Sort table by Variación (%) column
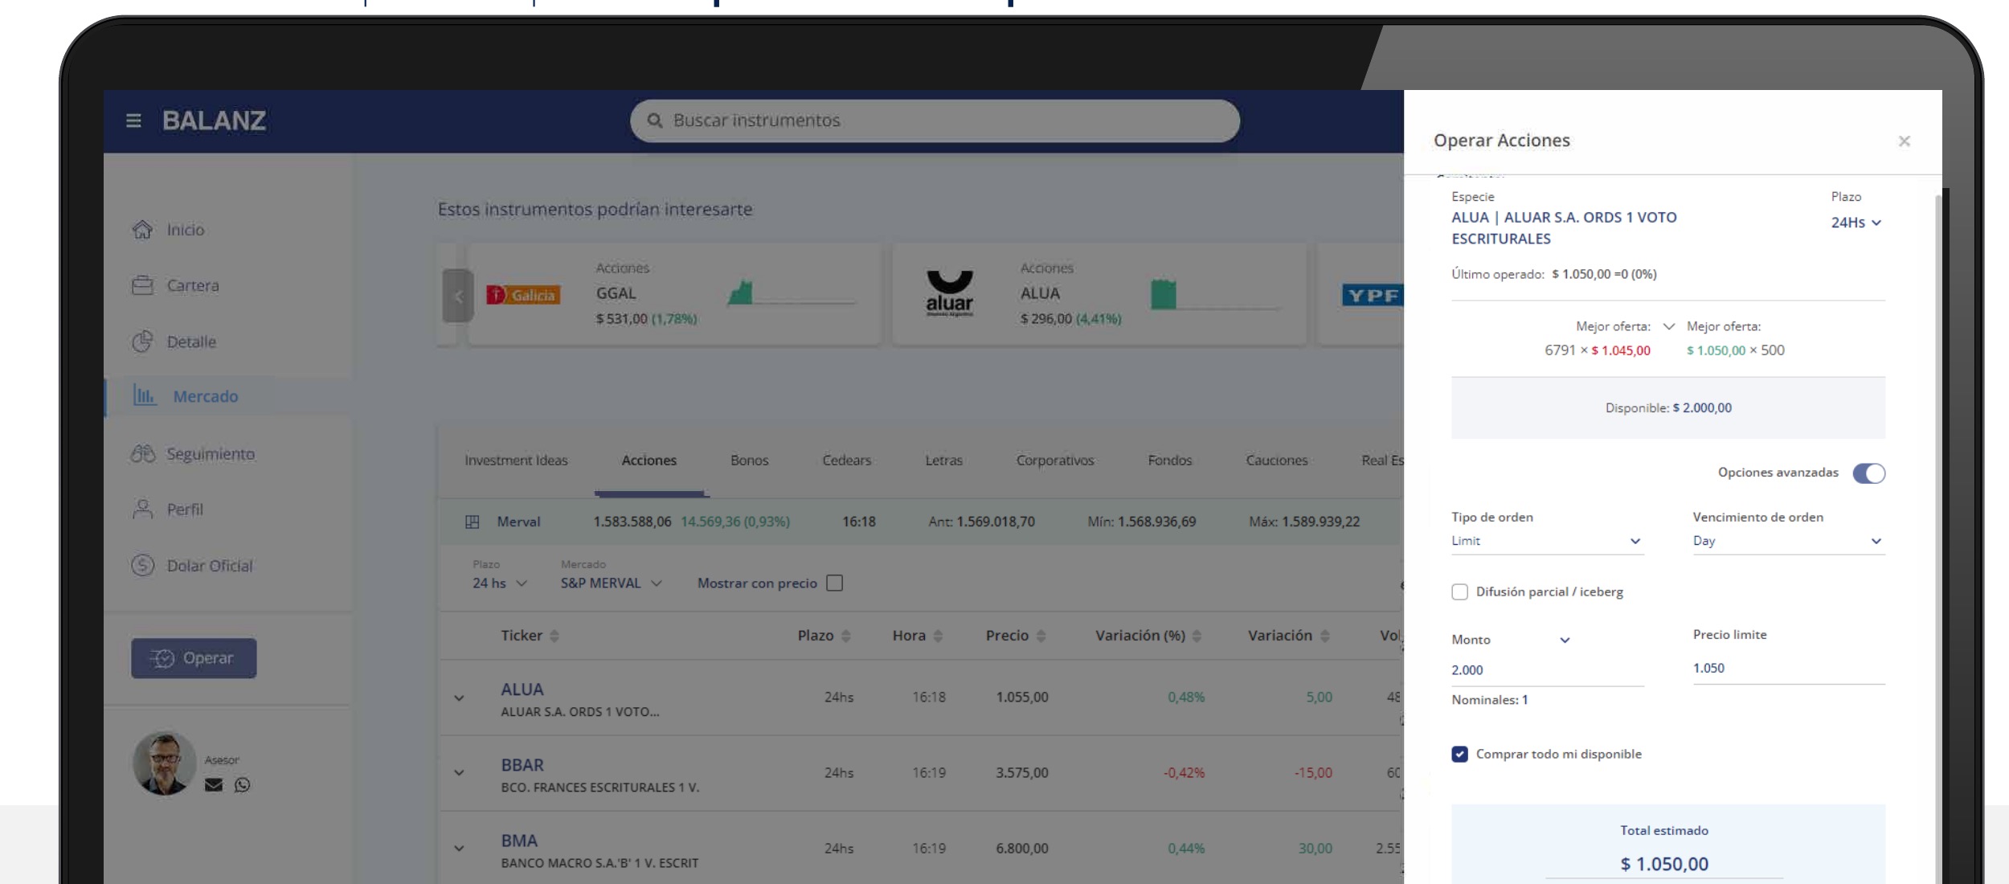Image resolution: width=2009 pixels, height=884 pixels. click(x=1197, y=636)
